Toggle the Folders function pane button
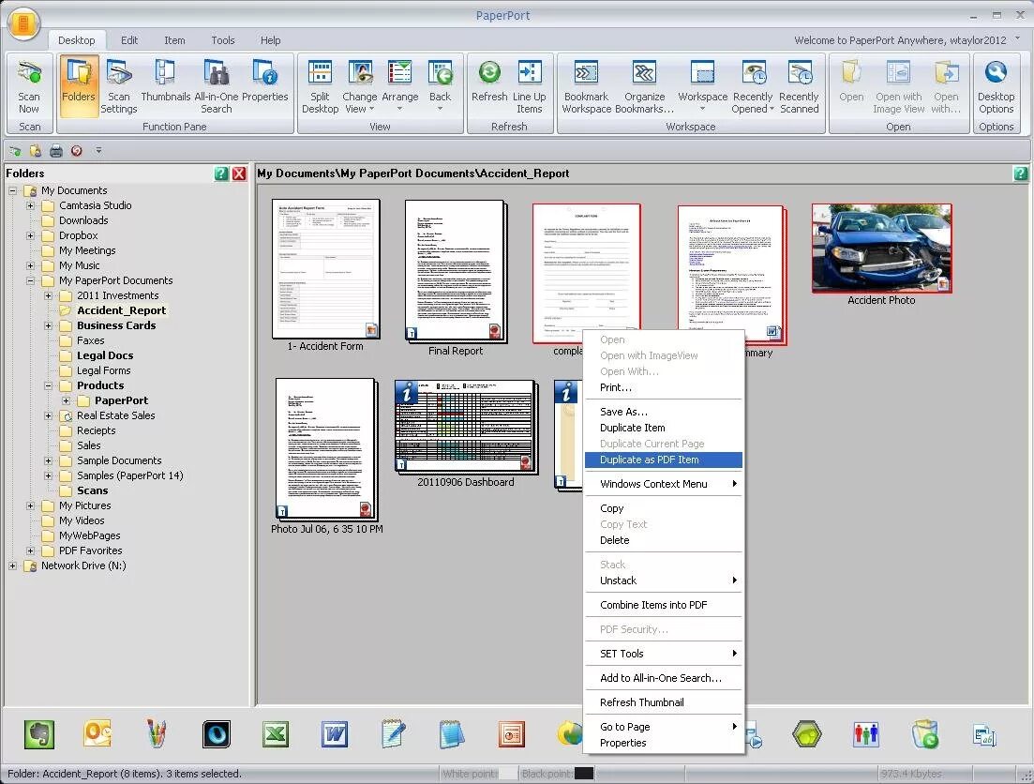 [79, 86]
